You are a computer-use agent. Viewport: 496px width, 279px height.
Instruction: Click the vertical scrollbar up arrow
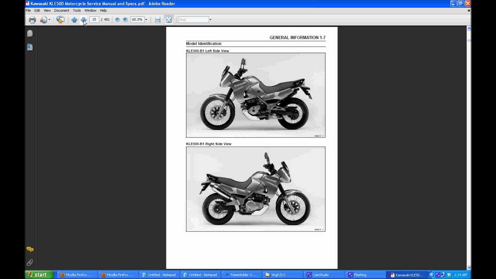tap(469, 28)
